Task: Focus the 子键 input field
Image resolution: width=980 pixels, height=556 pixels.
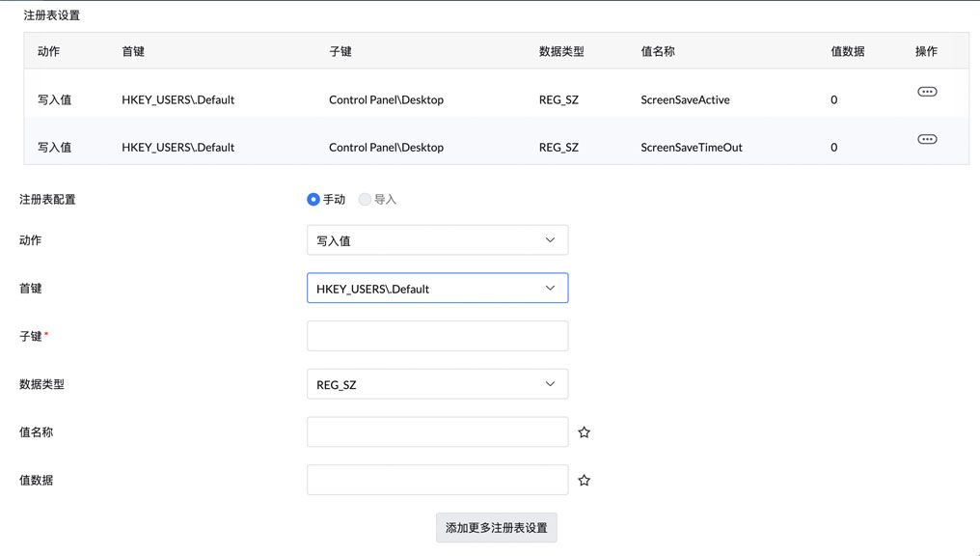Action: pyautogui.click(x=437, y=336)
